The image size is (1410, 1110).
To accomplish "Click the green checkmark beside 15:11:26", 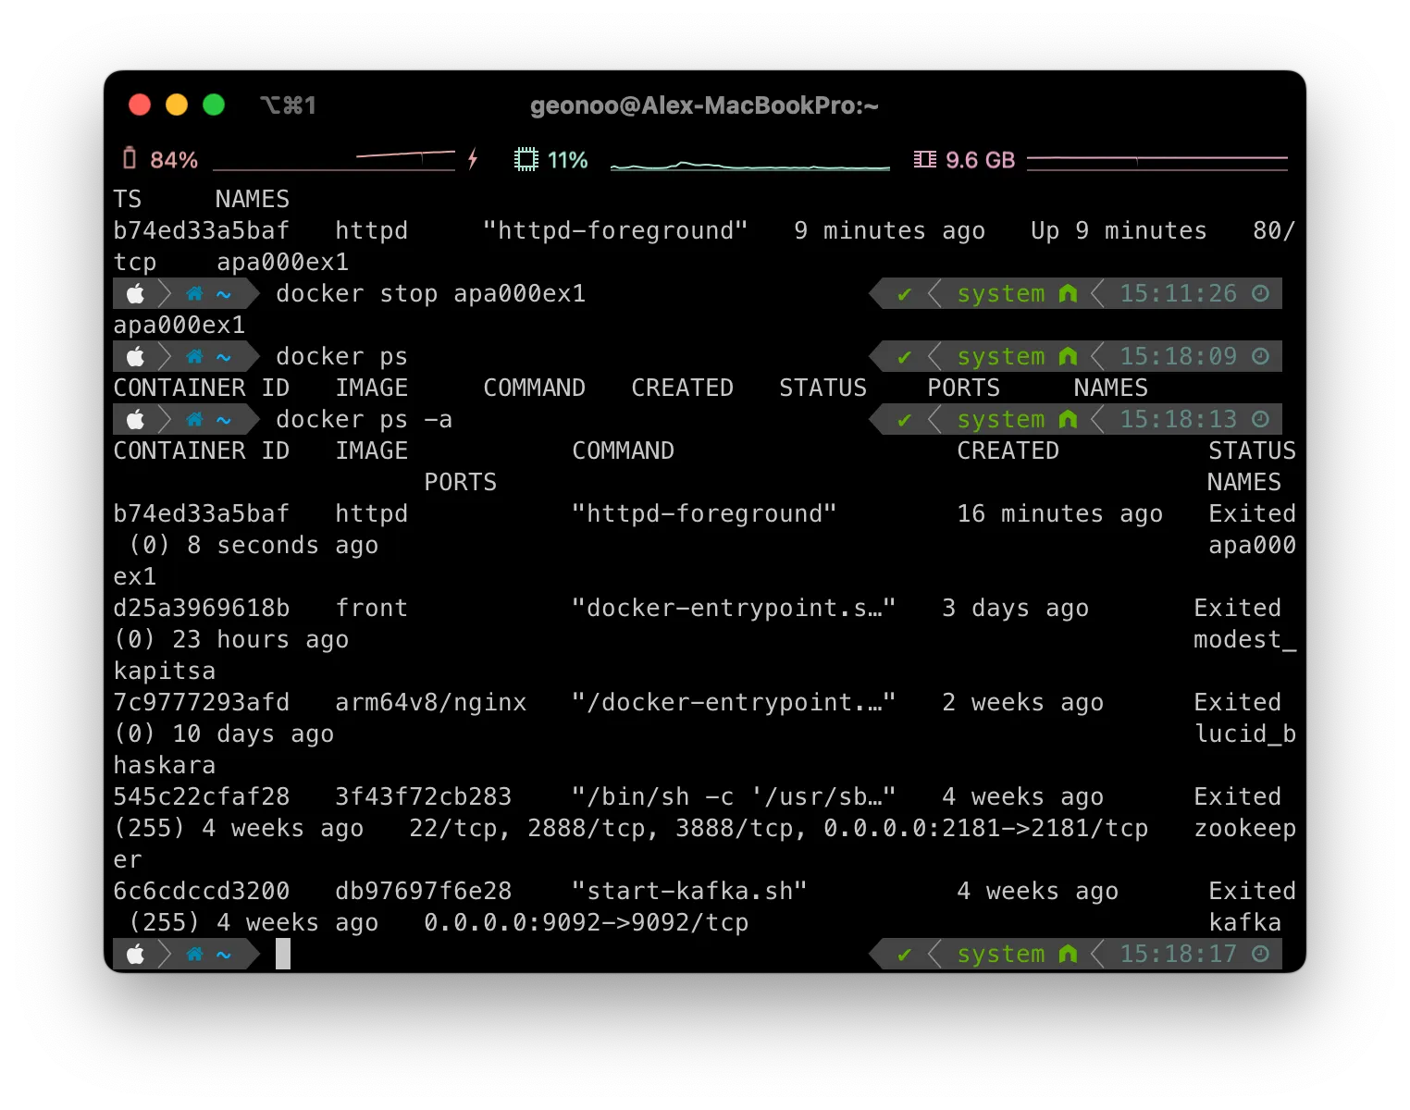I will [x=904, y=294].
